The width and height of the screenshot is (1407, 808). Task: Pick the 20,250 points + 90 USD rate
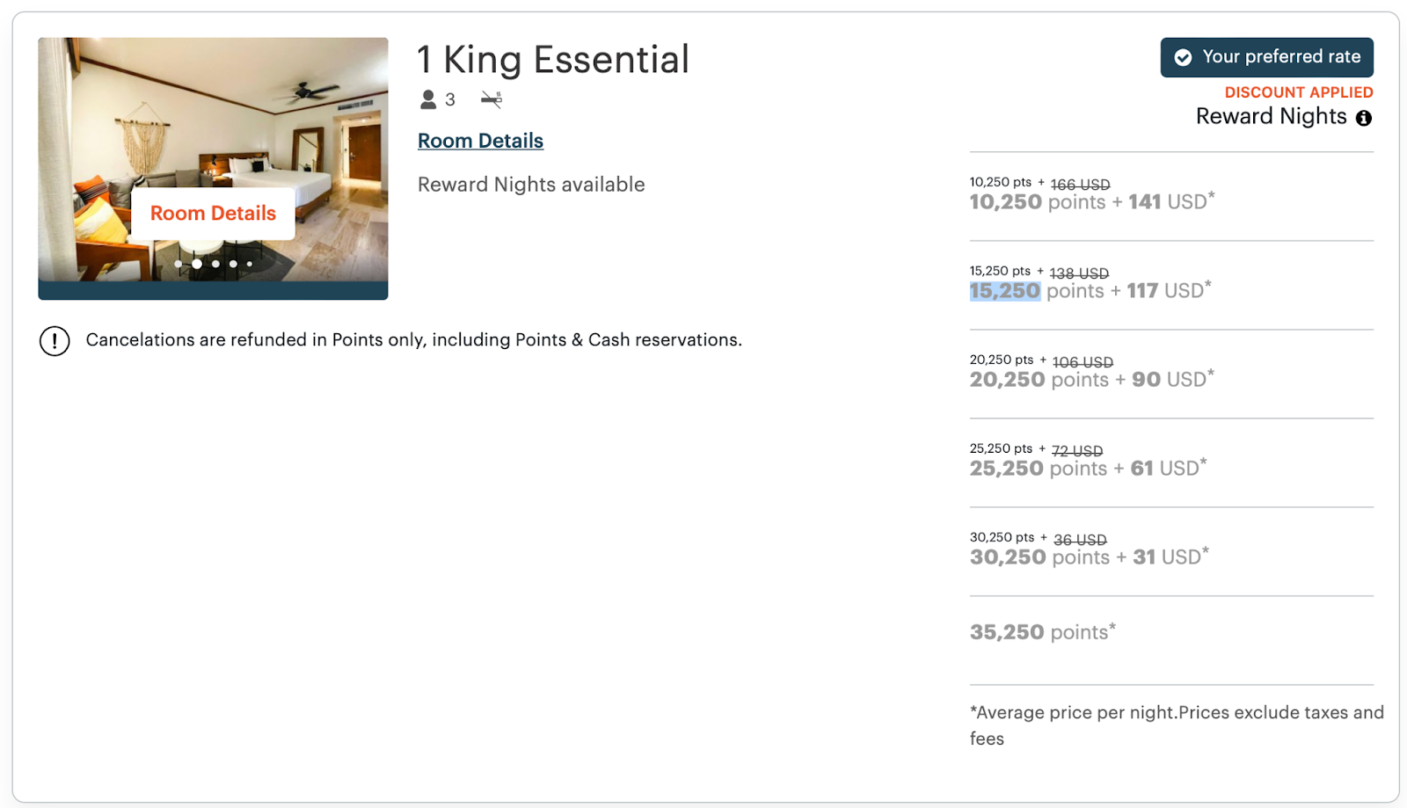[1091, 380]
